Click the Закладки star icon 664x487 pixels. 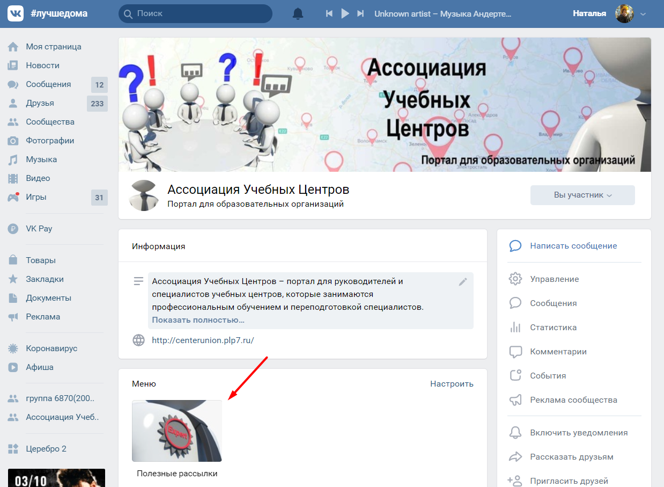pyautogui.click(x=13, y=279)
